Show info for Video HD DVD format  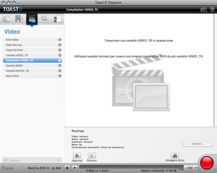tap(60, 50)
